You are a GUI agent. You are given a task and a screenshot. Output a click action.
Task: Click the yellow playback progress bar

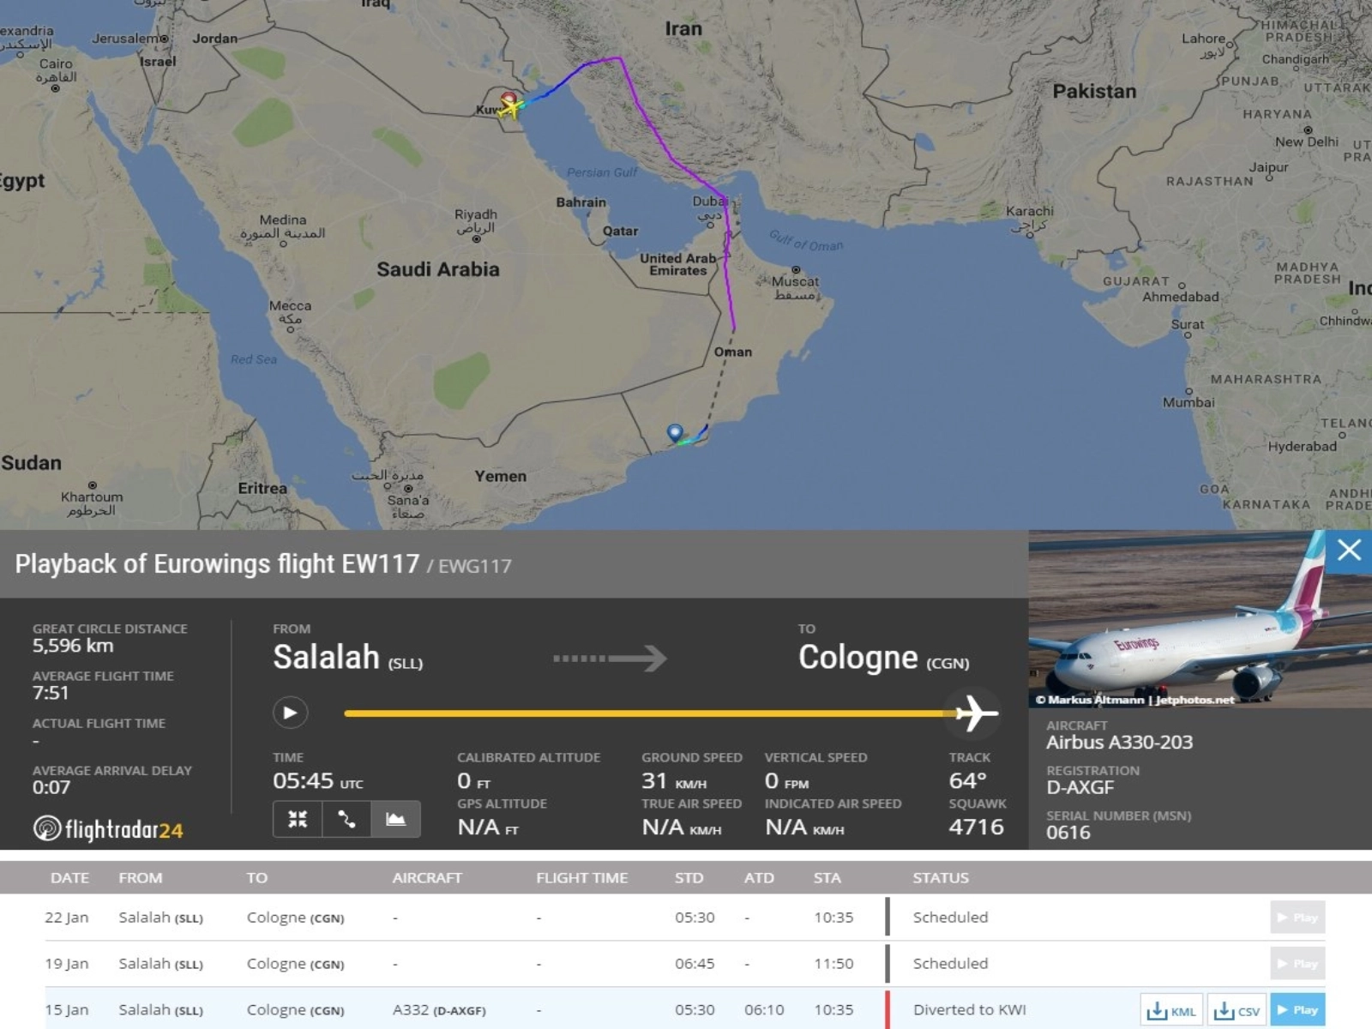[643, 713]
